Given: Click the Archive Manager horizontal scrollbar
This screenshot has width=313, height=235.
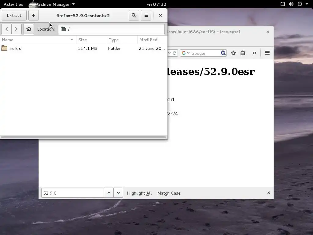Looking at the screenshot, I should (x=83, y=137).
